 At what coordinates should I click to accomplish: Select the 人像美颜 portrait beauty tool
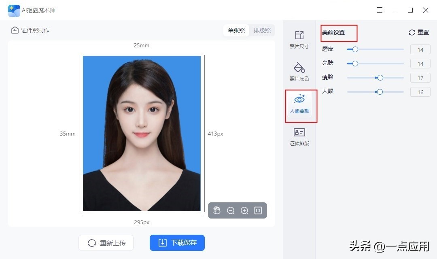click(299, 104)
